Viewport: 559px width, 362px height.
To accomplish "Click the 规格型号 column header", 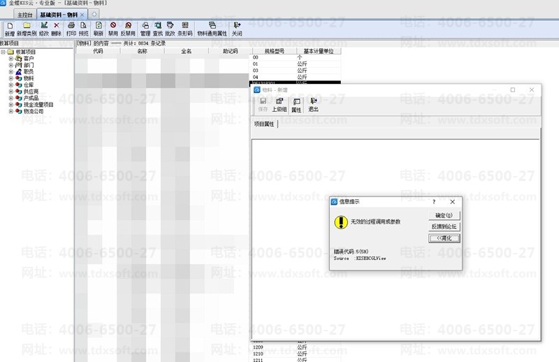I will (274, 51).
